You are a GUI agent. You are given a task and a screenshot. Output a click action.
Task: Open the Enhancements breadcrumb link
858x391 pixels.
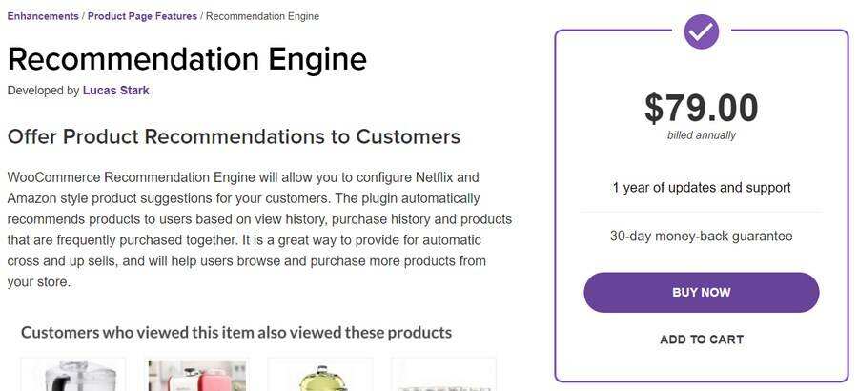click(x=44, y=16)
